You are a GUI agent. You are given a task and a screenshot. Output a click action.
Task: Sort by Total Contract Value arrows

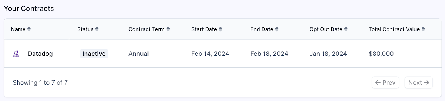click(x=423, y=29)
